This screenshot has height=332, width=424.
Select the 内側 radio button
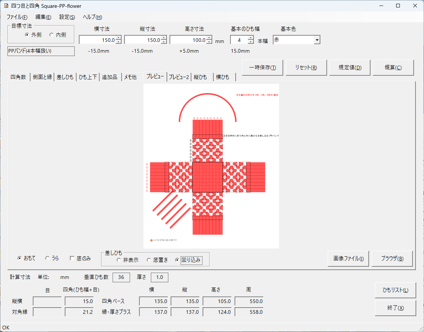coord(52,34)
